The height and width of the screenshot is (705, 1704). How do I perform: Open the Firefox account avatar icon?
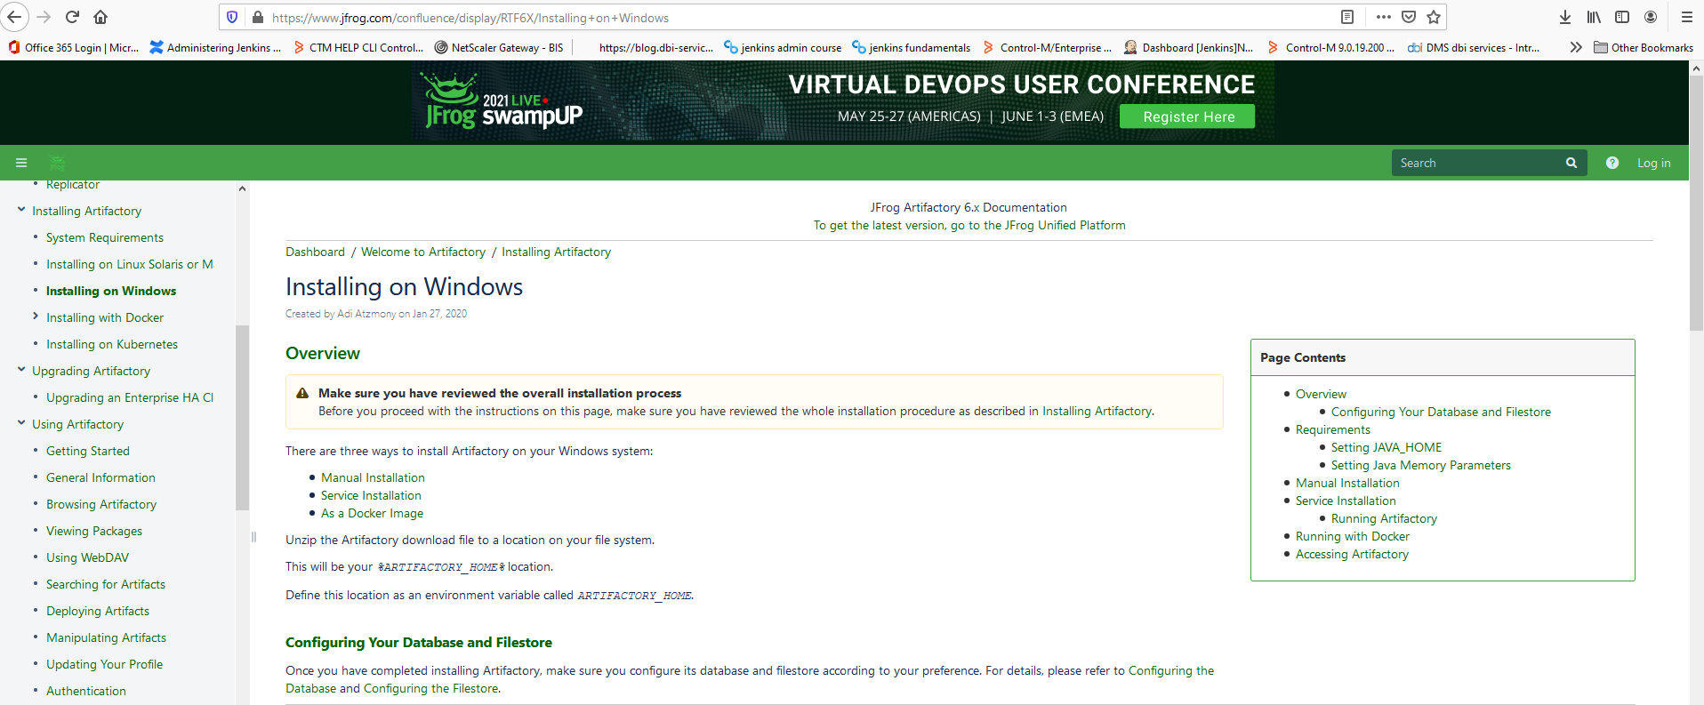tap(1651, 17)
